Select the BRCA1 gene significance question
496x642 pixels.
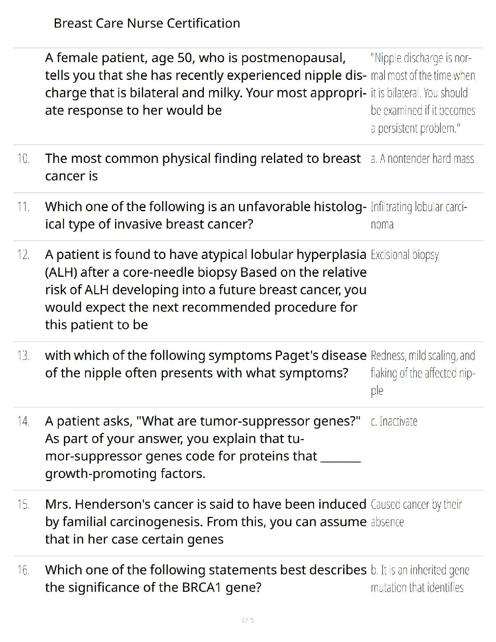[x=205, y=578]
